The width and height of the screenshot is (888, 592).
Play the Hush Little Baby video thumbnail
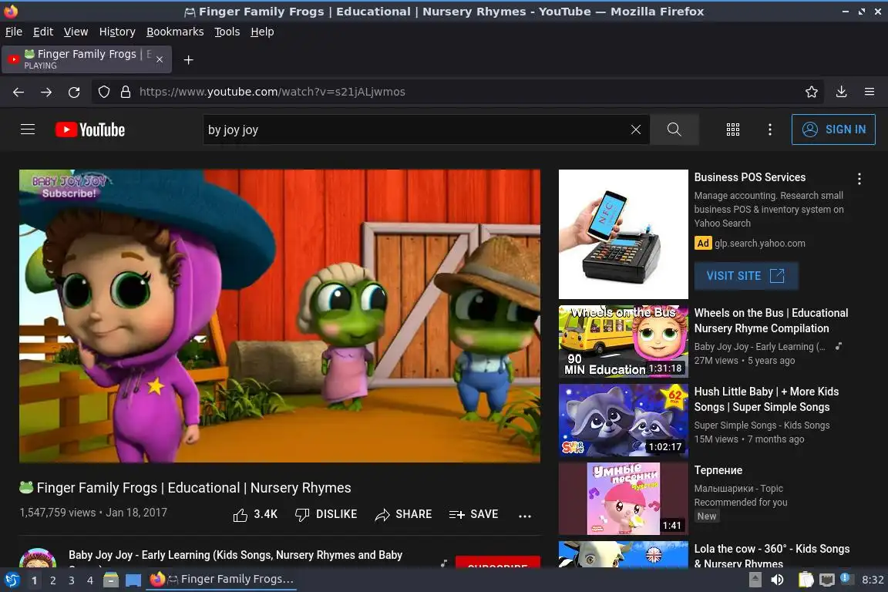pyautogui.click(x=623, y=420)
